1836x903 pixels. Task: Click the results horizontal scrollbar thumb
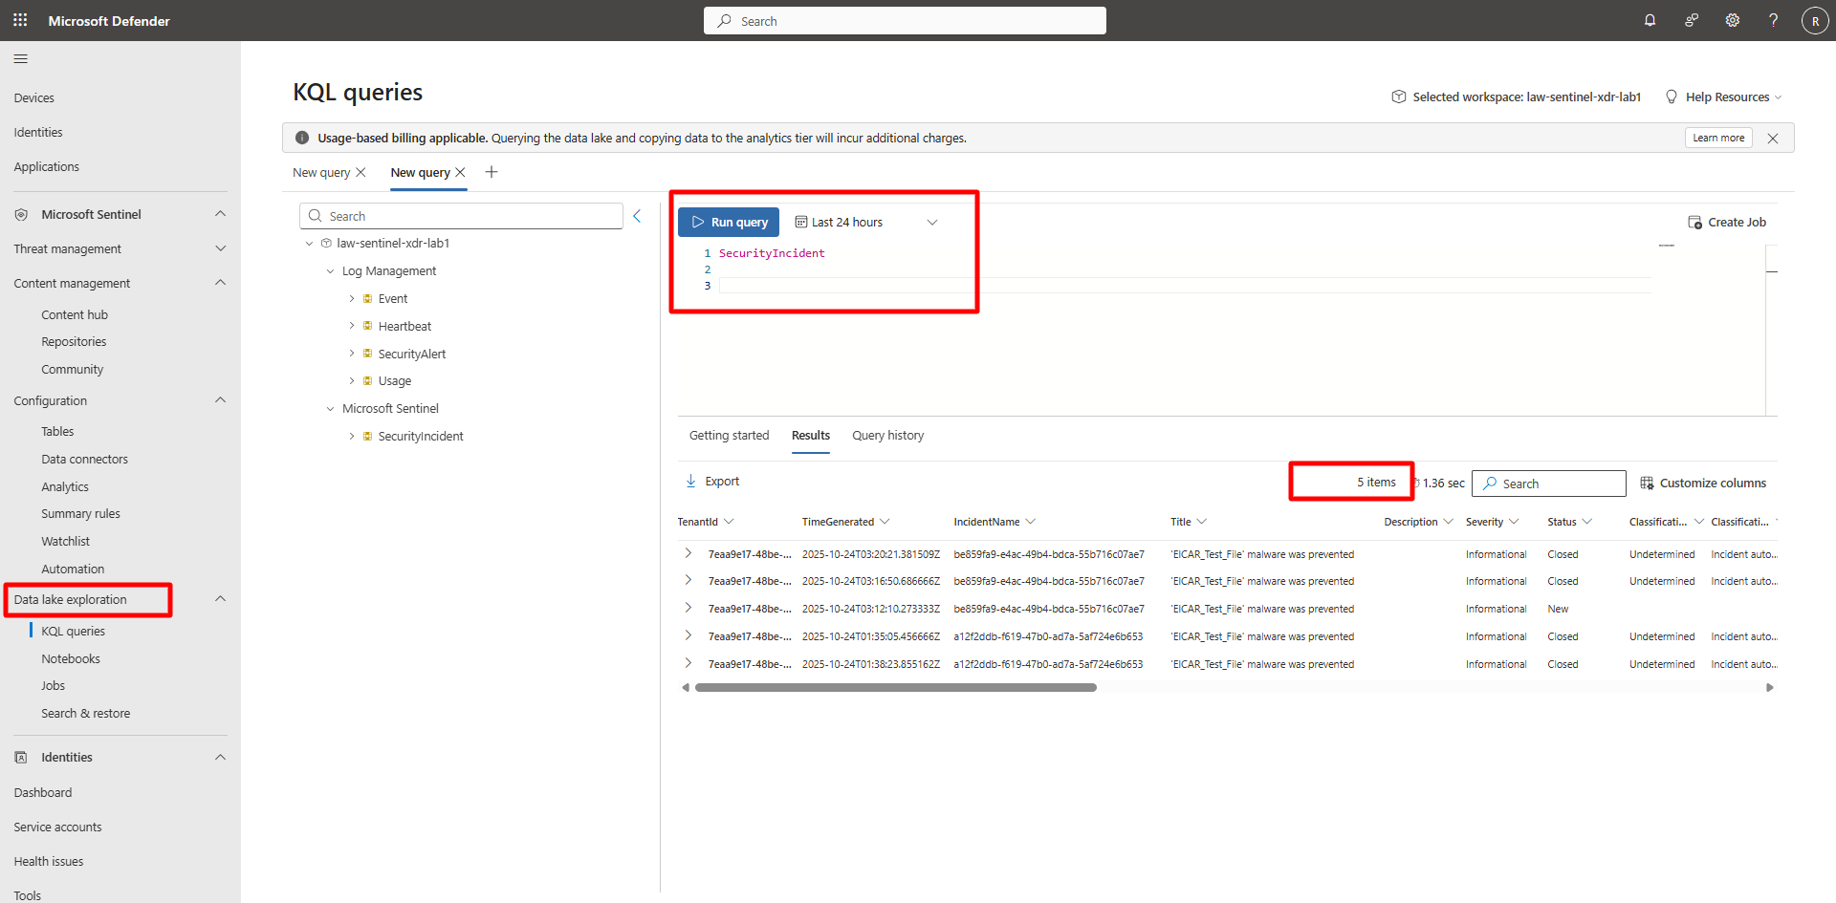[896, 687]
